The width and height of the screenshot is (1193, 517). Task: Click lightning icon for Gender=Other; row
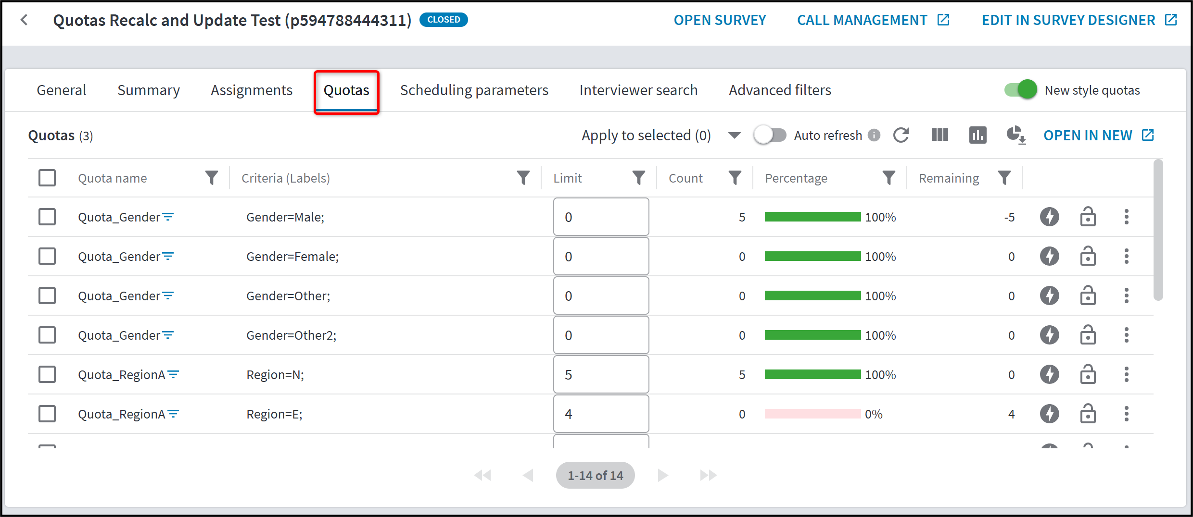coord(1050,295)
